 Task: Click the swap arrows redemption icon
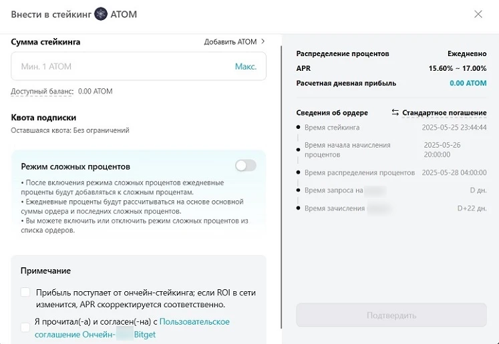(x=395, y=112)
